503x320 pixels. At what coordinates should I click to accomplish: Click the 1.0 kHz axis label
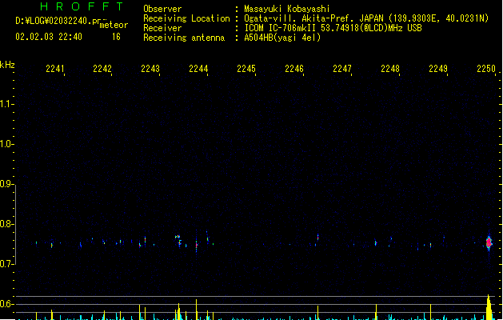(x=6, y=144)
